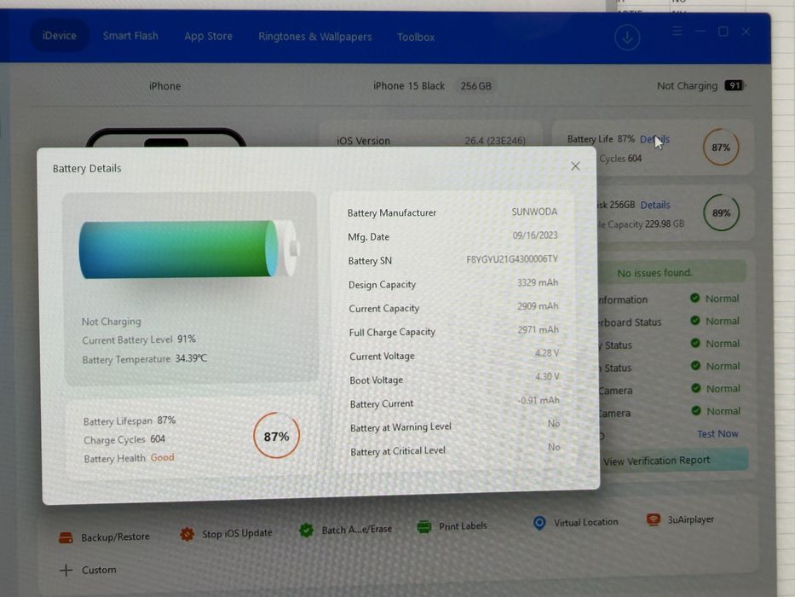The height and width of the screenshot is (597, 795).
Task: Click the green Normal check icon for board Status row
Action: pos(695,321)
